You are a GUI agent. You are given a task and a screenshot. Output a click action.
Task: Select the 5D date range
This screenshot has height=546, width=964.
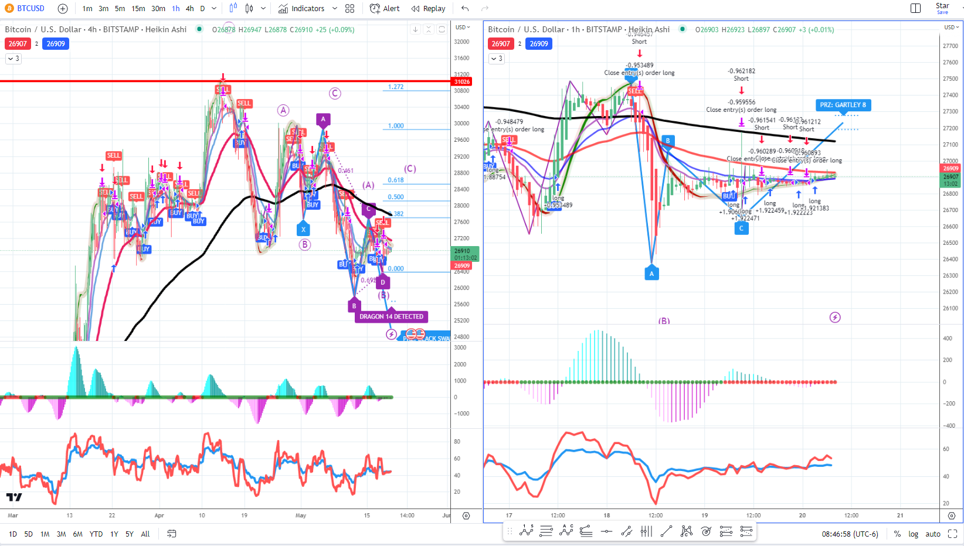28,534
